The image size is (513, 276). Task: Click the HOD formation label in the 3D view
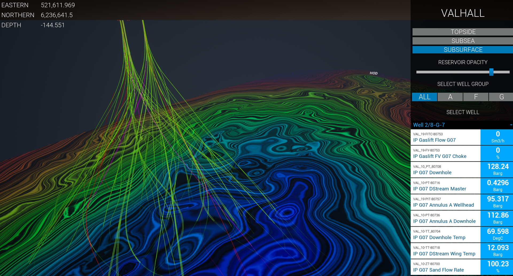(x=374, y=73)
